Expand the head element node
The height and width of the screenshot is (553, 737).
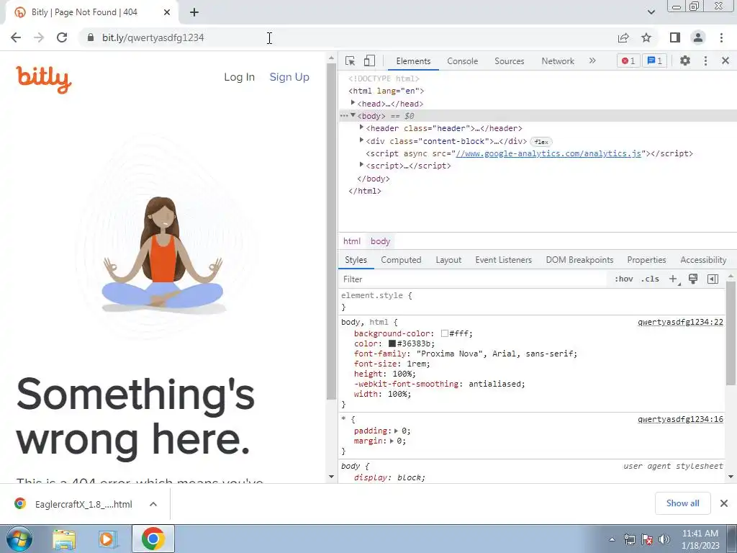click(353, 102)
